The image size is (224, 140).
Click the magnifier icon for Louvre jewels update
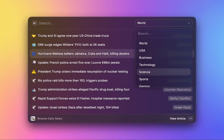34,63
